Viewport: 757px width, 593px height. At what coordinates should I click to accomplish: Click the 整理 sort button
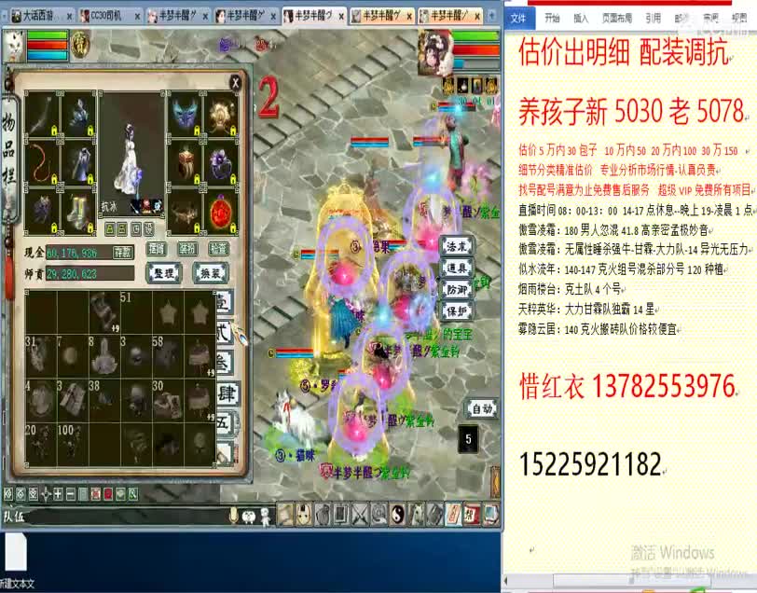point(164,273)
